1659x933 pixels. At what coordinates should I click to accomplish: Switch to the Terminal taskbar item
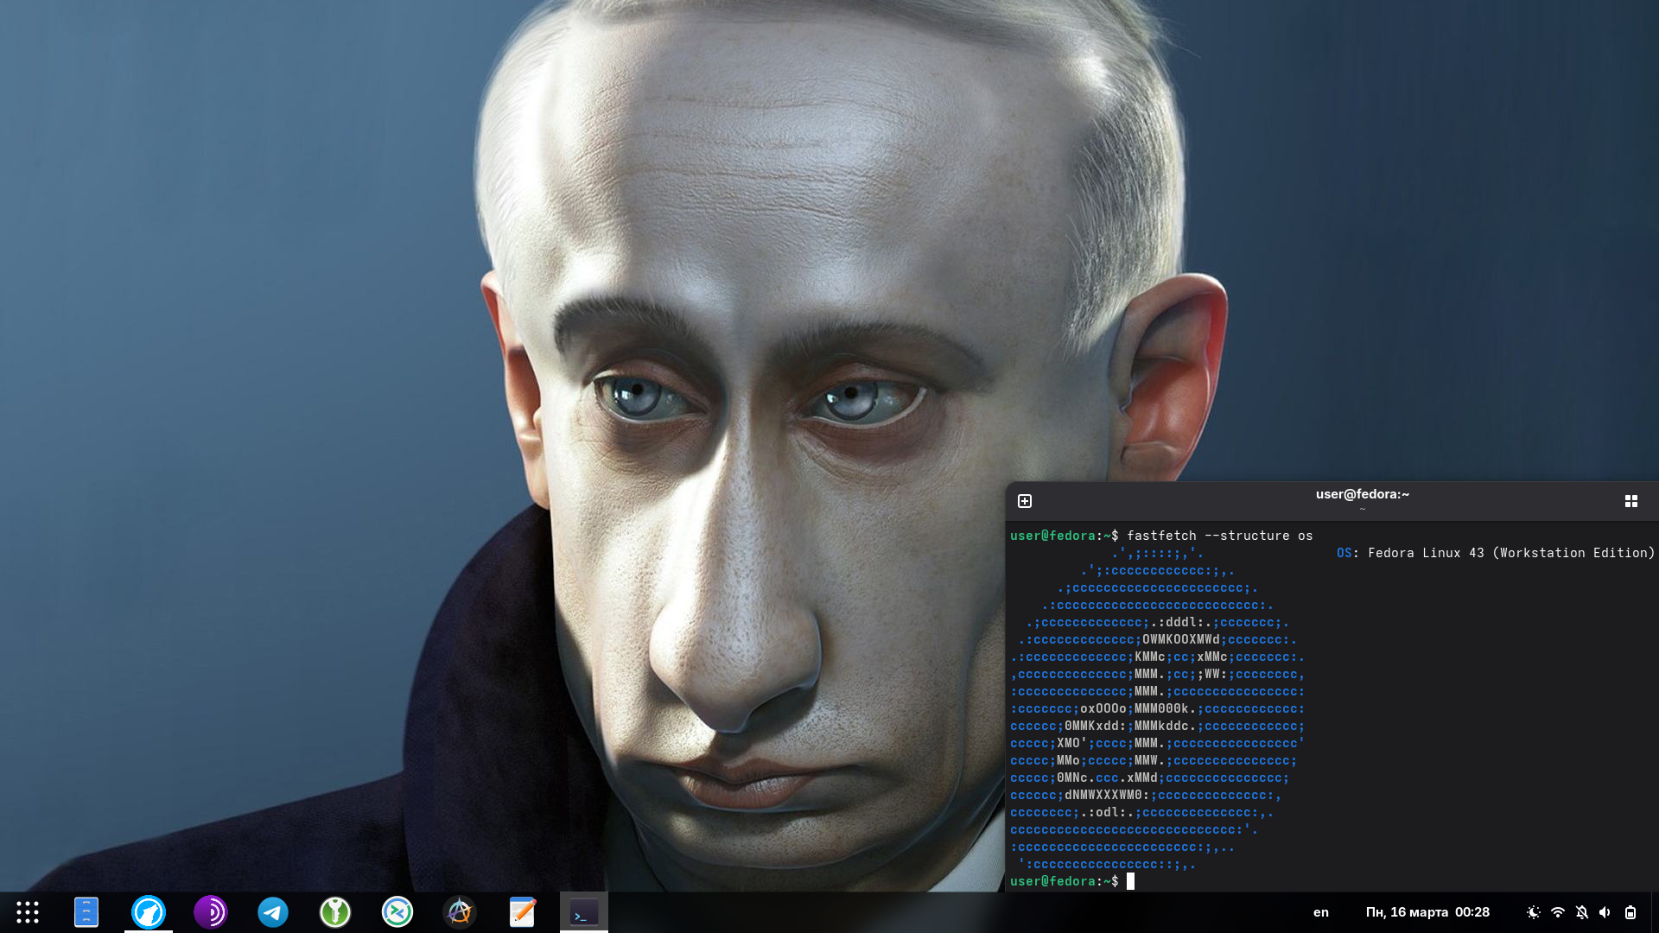click(584, 912)
